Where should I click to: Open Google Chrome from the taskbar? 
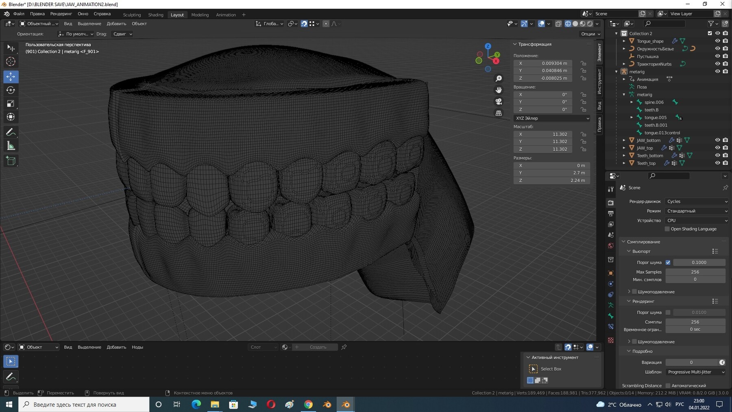click(x=308, y=404)
